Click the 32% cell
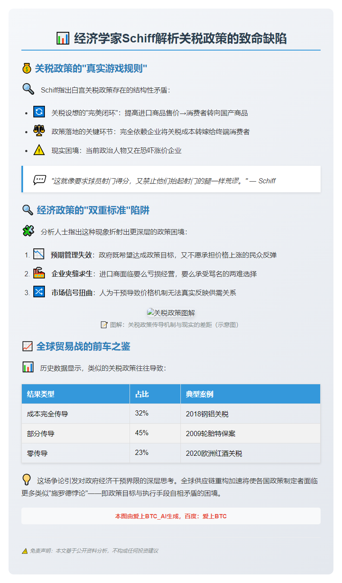Viewport: 342px width, 583px height. pos(155,413)
